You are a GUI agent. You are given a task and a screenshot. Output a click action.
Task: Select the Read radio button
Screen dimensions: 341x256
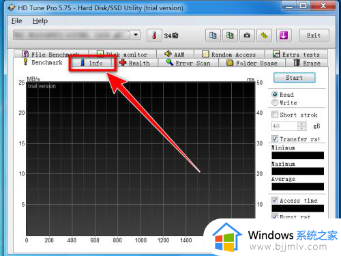click(275, 94)
